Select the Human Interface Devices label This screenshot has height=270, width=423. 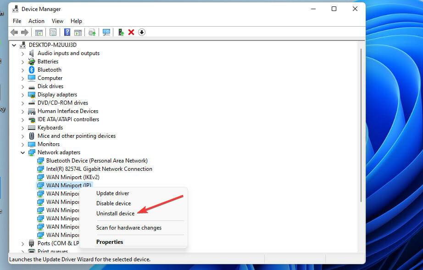click(68, 111)
